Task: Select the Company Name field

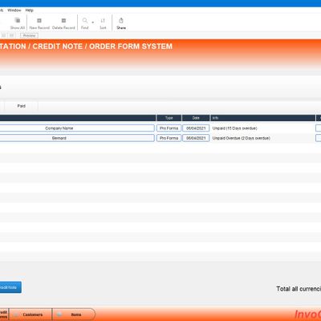Action: tap(77, 128)
